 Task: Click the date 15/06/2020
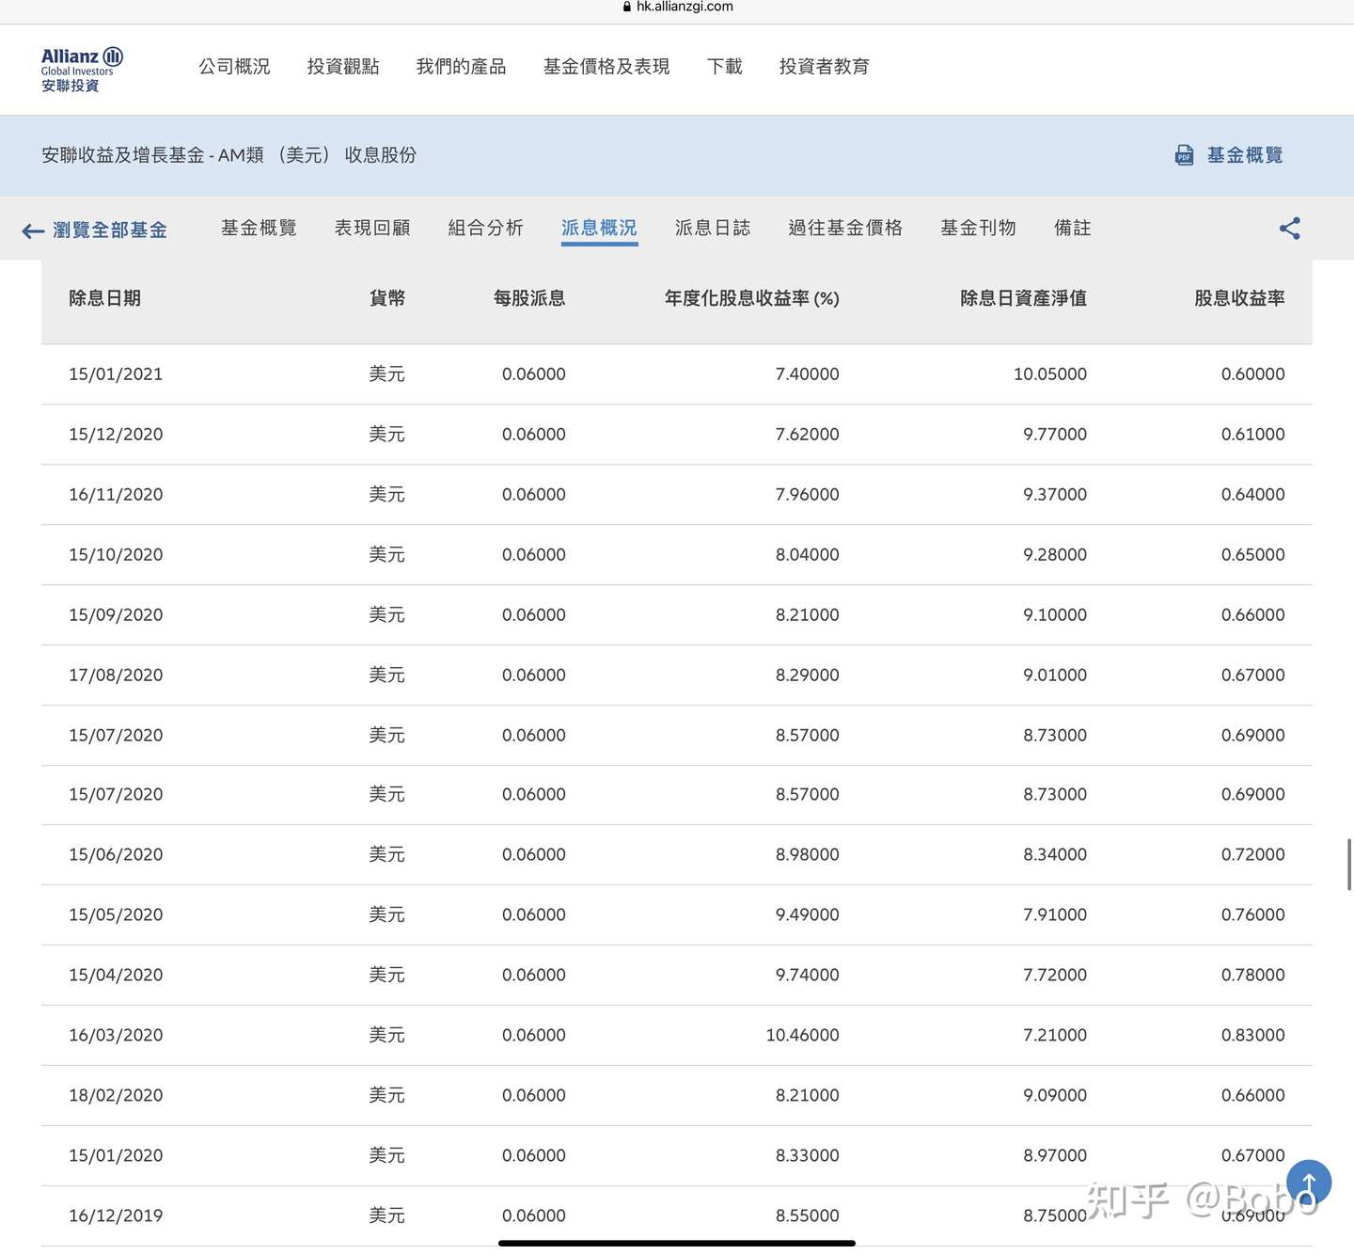(116, 855)
